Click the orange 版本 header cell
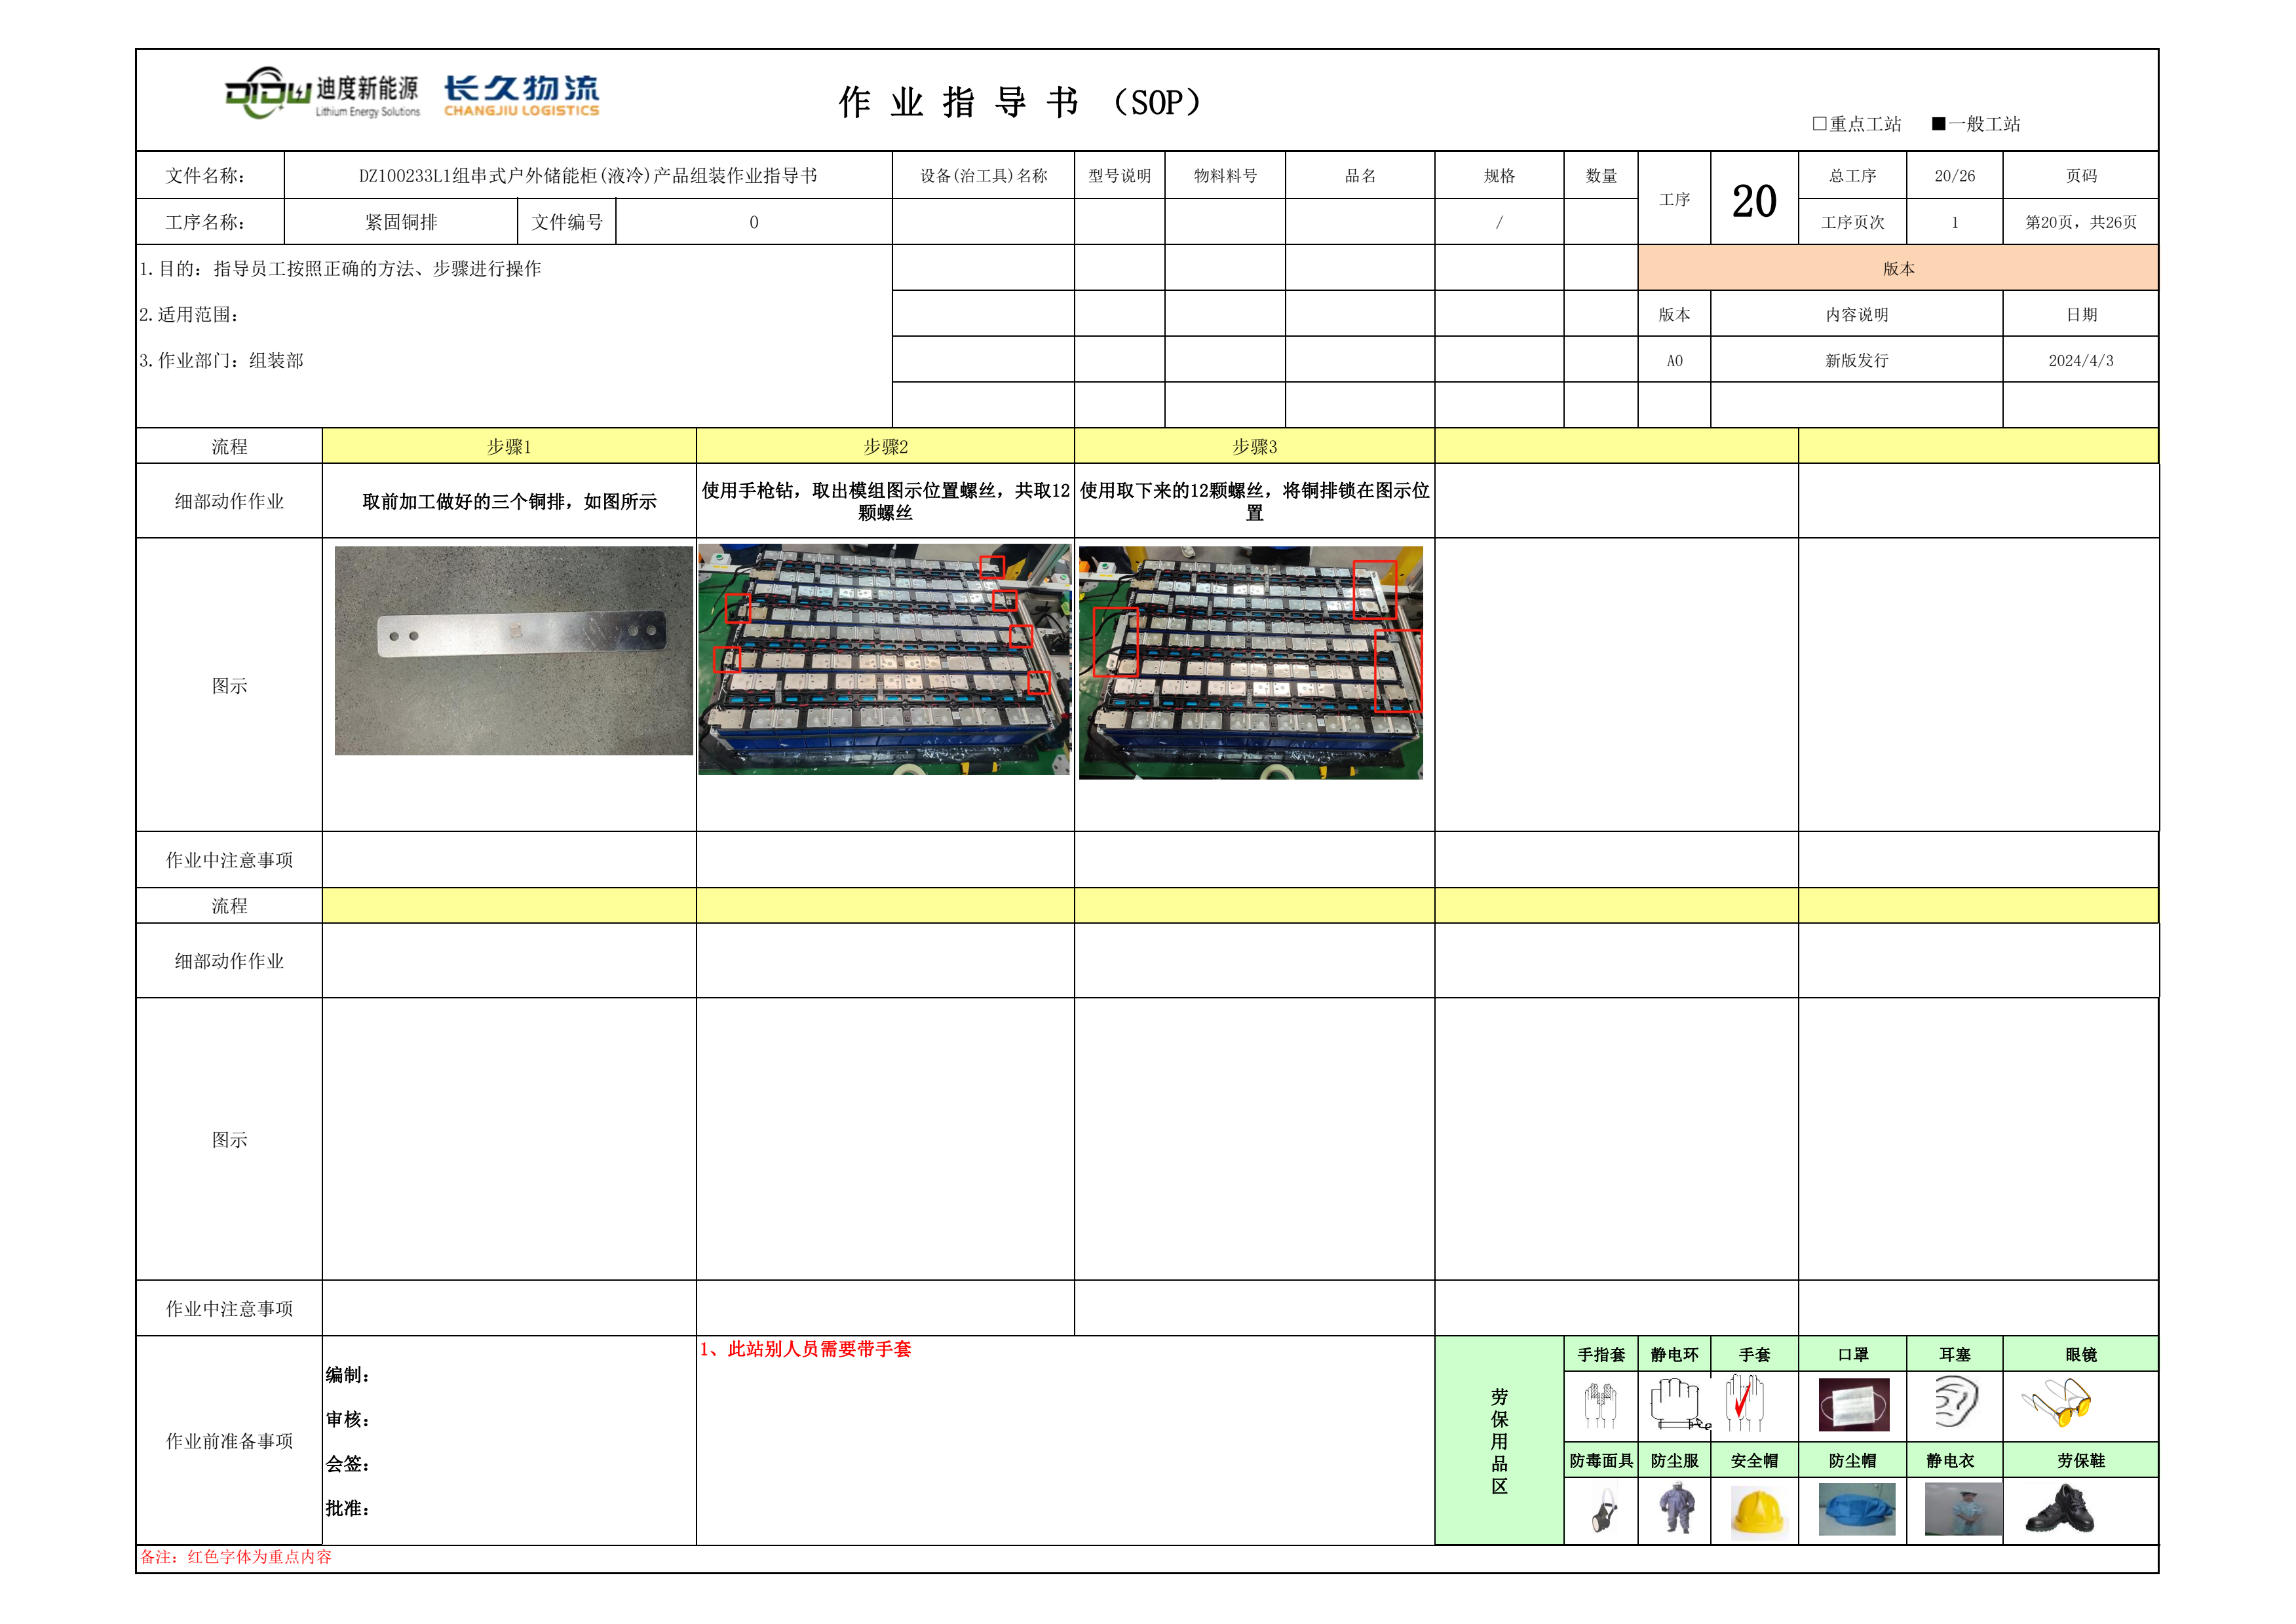This screenshot has width=2296, height=1624. [x=1897, y=268]
